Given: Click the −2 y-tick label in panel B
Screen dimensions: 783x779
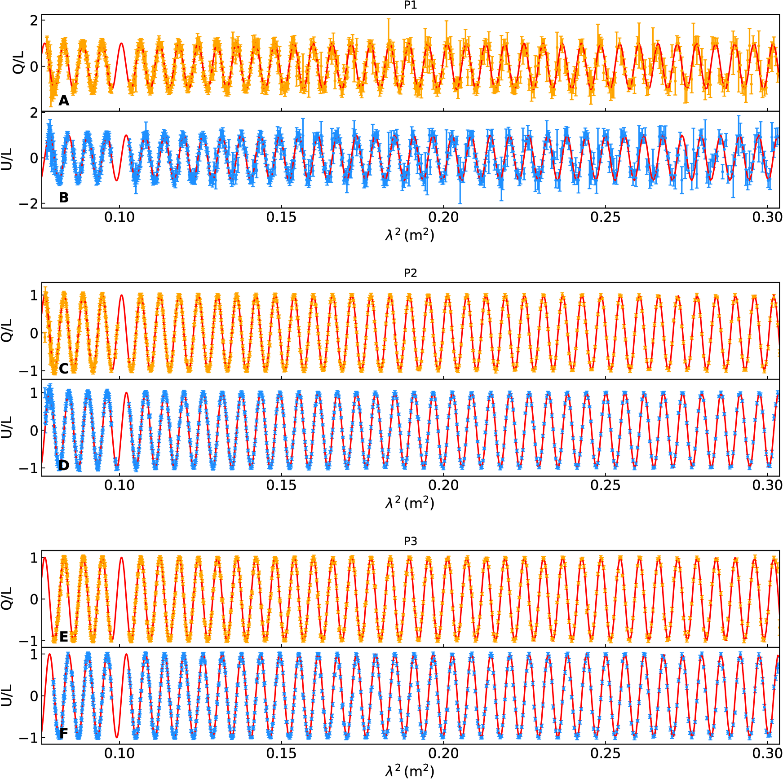Looking at the screenshot, I should pyautogui.click(x=28, y=203).
